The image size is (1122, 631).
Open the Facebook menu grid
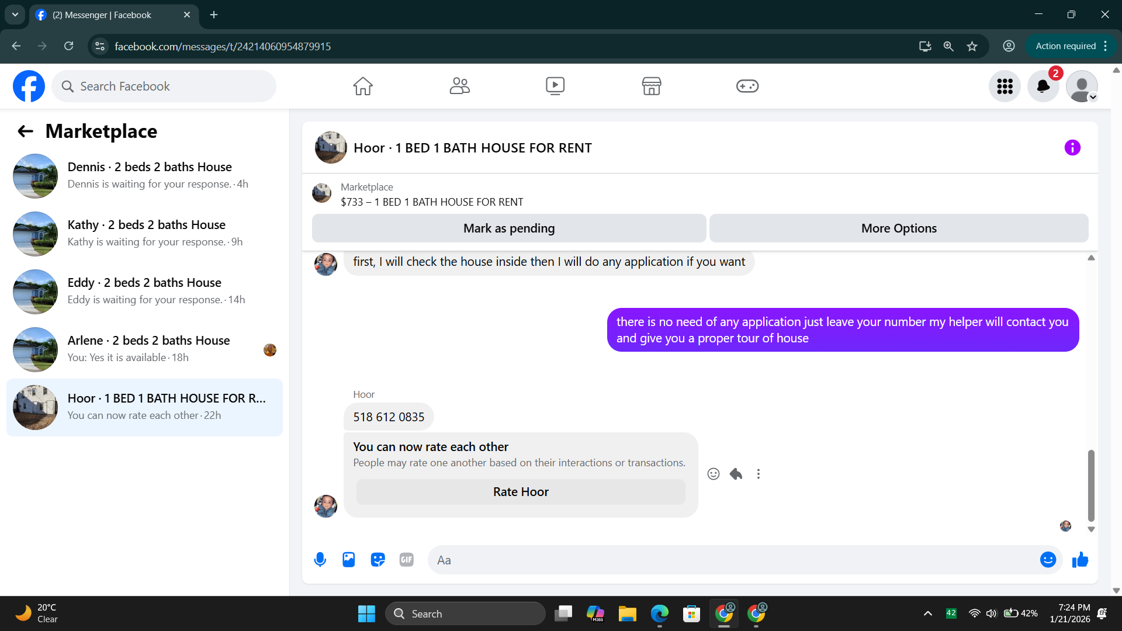1005,86
